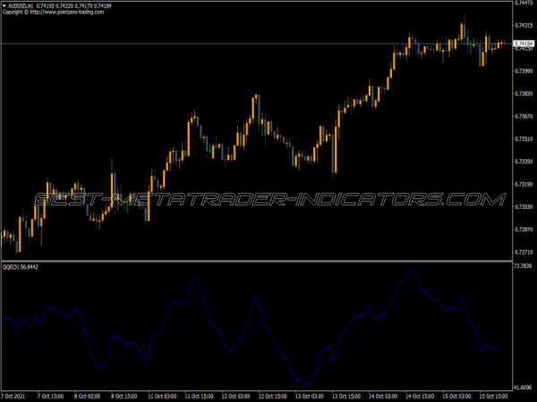
Task: Click the 73.7839 indicator scale value
Action: (523, 266)
